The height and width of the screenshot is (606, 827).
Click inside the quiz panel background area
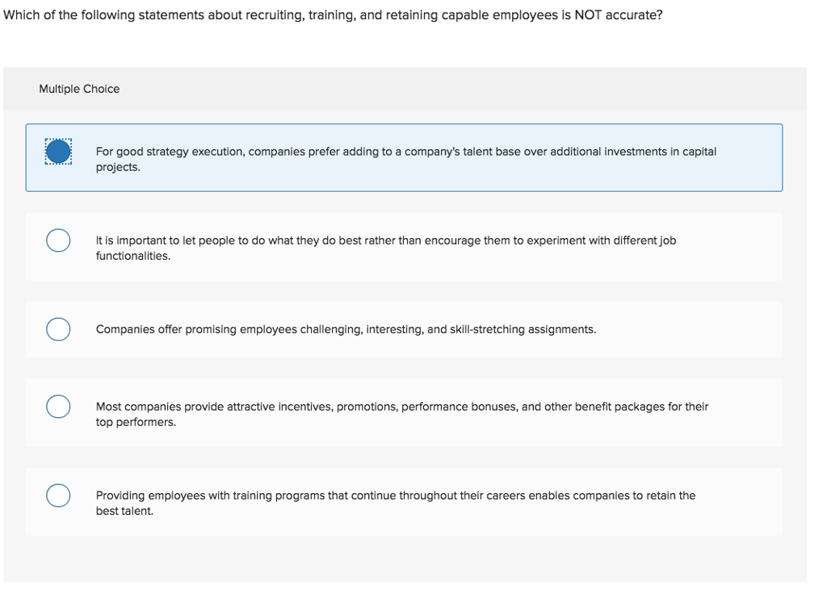(x=404, y=557)
